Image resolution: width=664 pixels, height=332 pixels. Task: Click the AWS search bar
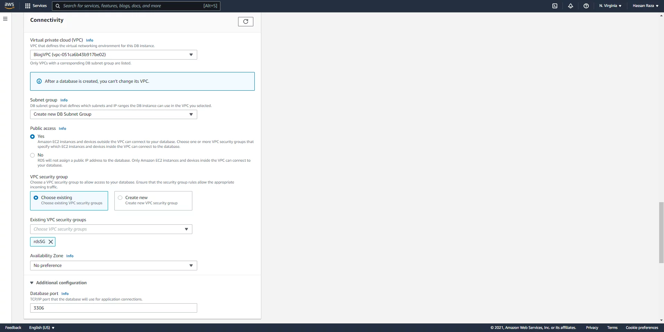pos(136,6)
